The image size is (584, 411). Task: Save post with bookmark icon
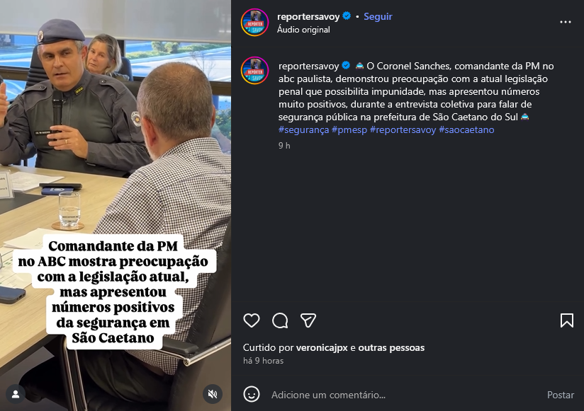point(567,320)
